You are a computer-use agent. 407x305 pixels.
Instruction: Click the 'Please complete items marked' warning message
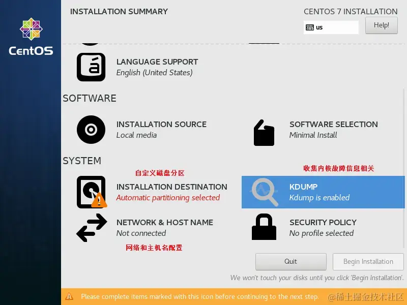tap(200, 296)
